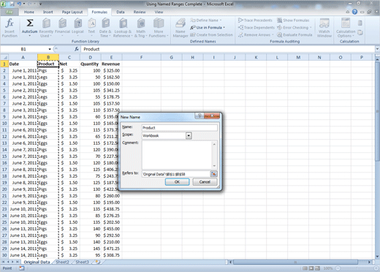Open Lookup & Reference functions
This screenshot has width=380, height=272.
(x=123, y=28)
